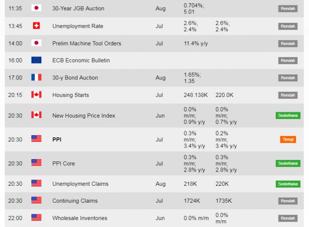The width and height of the screenshot is (309, 227).
Task: Click the Rendah badge for ECB Economic Bulletin
Action: [288, 61]
